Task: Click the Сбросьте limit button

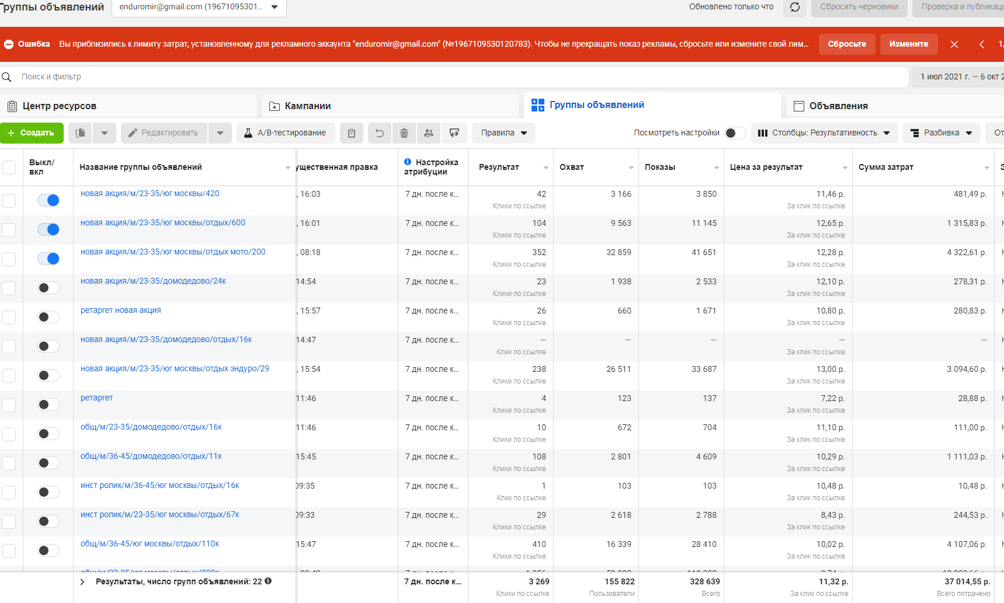Action: [x=847, y=44]
